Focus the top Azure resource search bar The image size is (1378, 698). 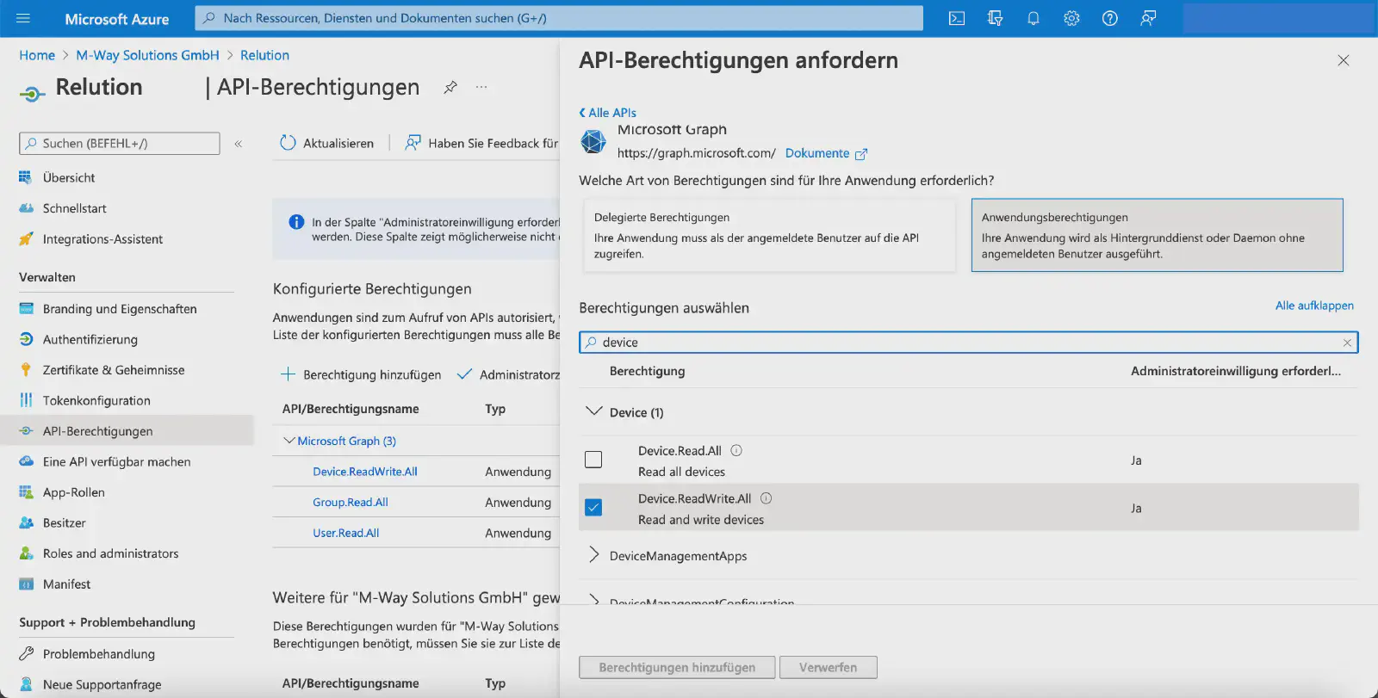(x=559, y=18)
